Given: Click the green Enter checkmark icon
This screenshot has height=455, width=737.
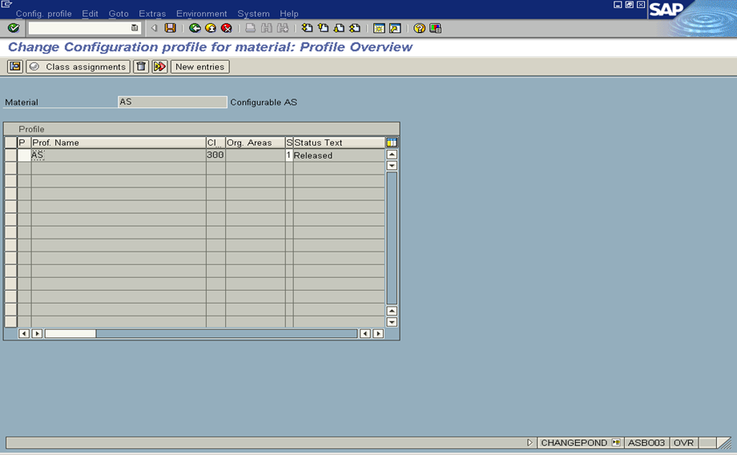Looking at the screenshot, I should click(x=14, y=28).
